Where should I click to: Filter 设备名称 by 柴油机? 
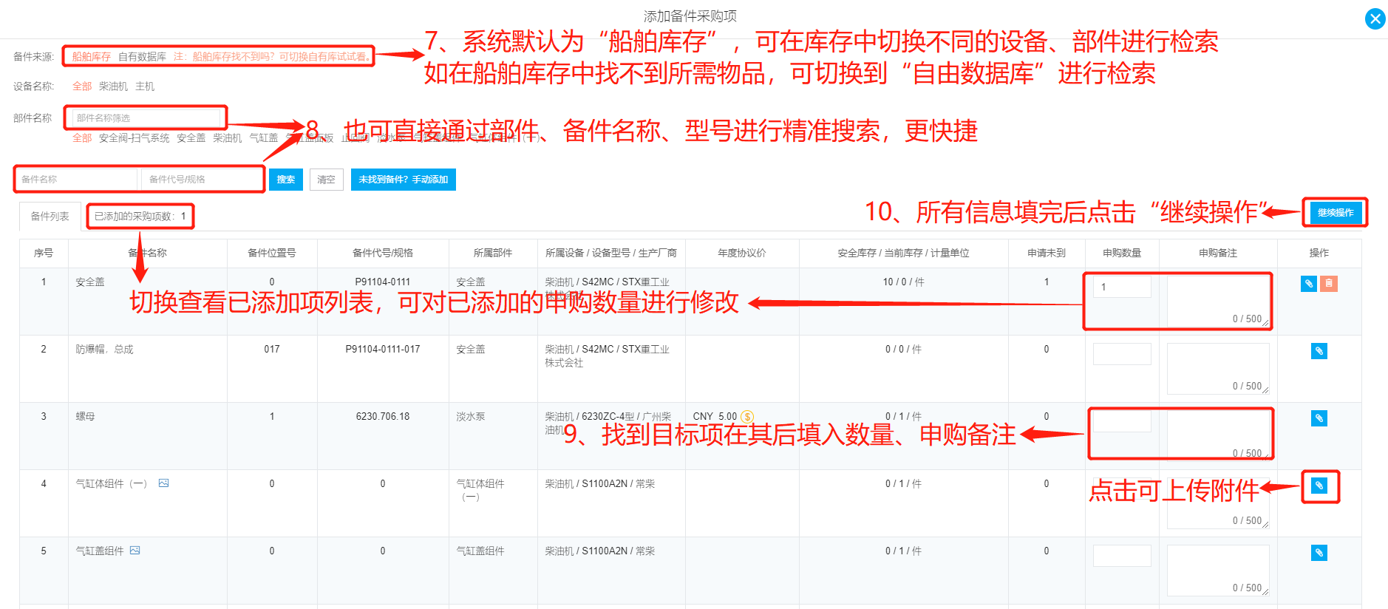(113, 86)
